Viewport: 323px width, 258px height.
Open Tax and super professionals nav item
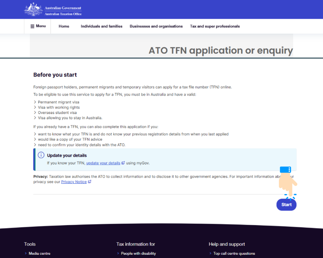(215, 27)
